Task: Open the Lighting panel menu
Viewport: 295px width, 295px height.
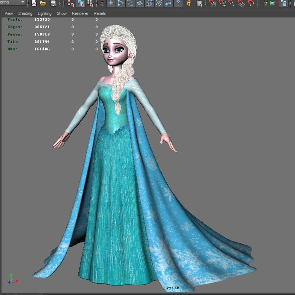Action: [45, 13]
